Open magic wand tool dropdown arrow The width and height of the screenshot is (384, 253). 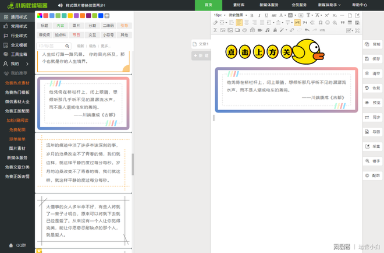[286, 30]
